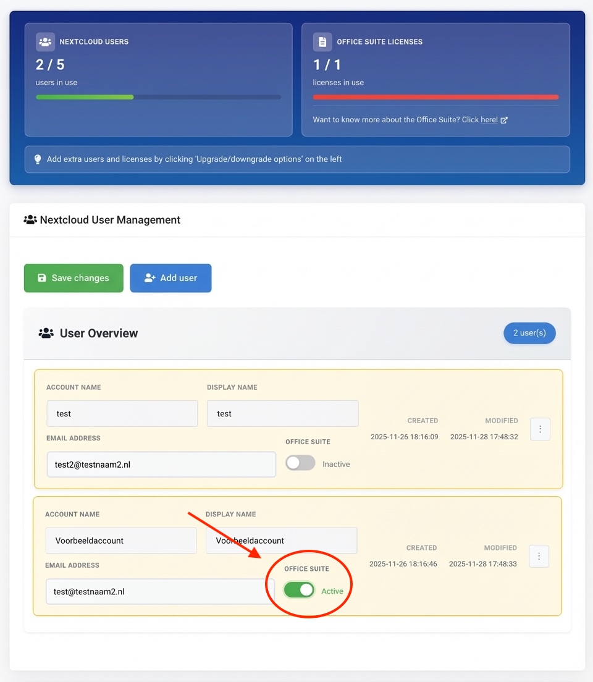Image resolution: width=593 pixels, height=682 pixels.
Task: Click the '1 / 1' licenses count
Action: point(327,65)
